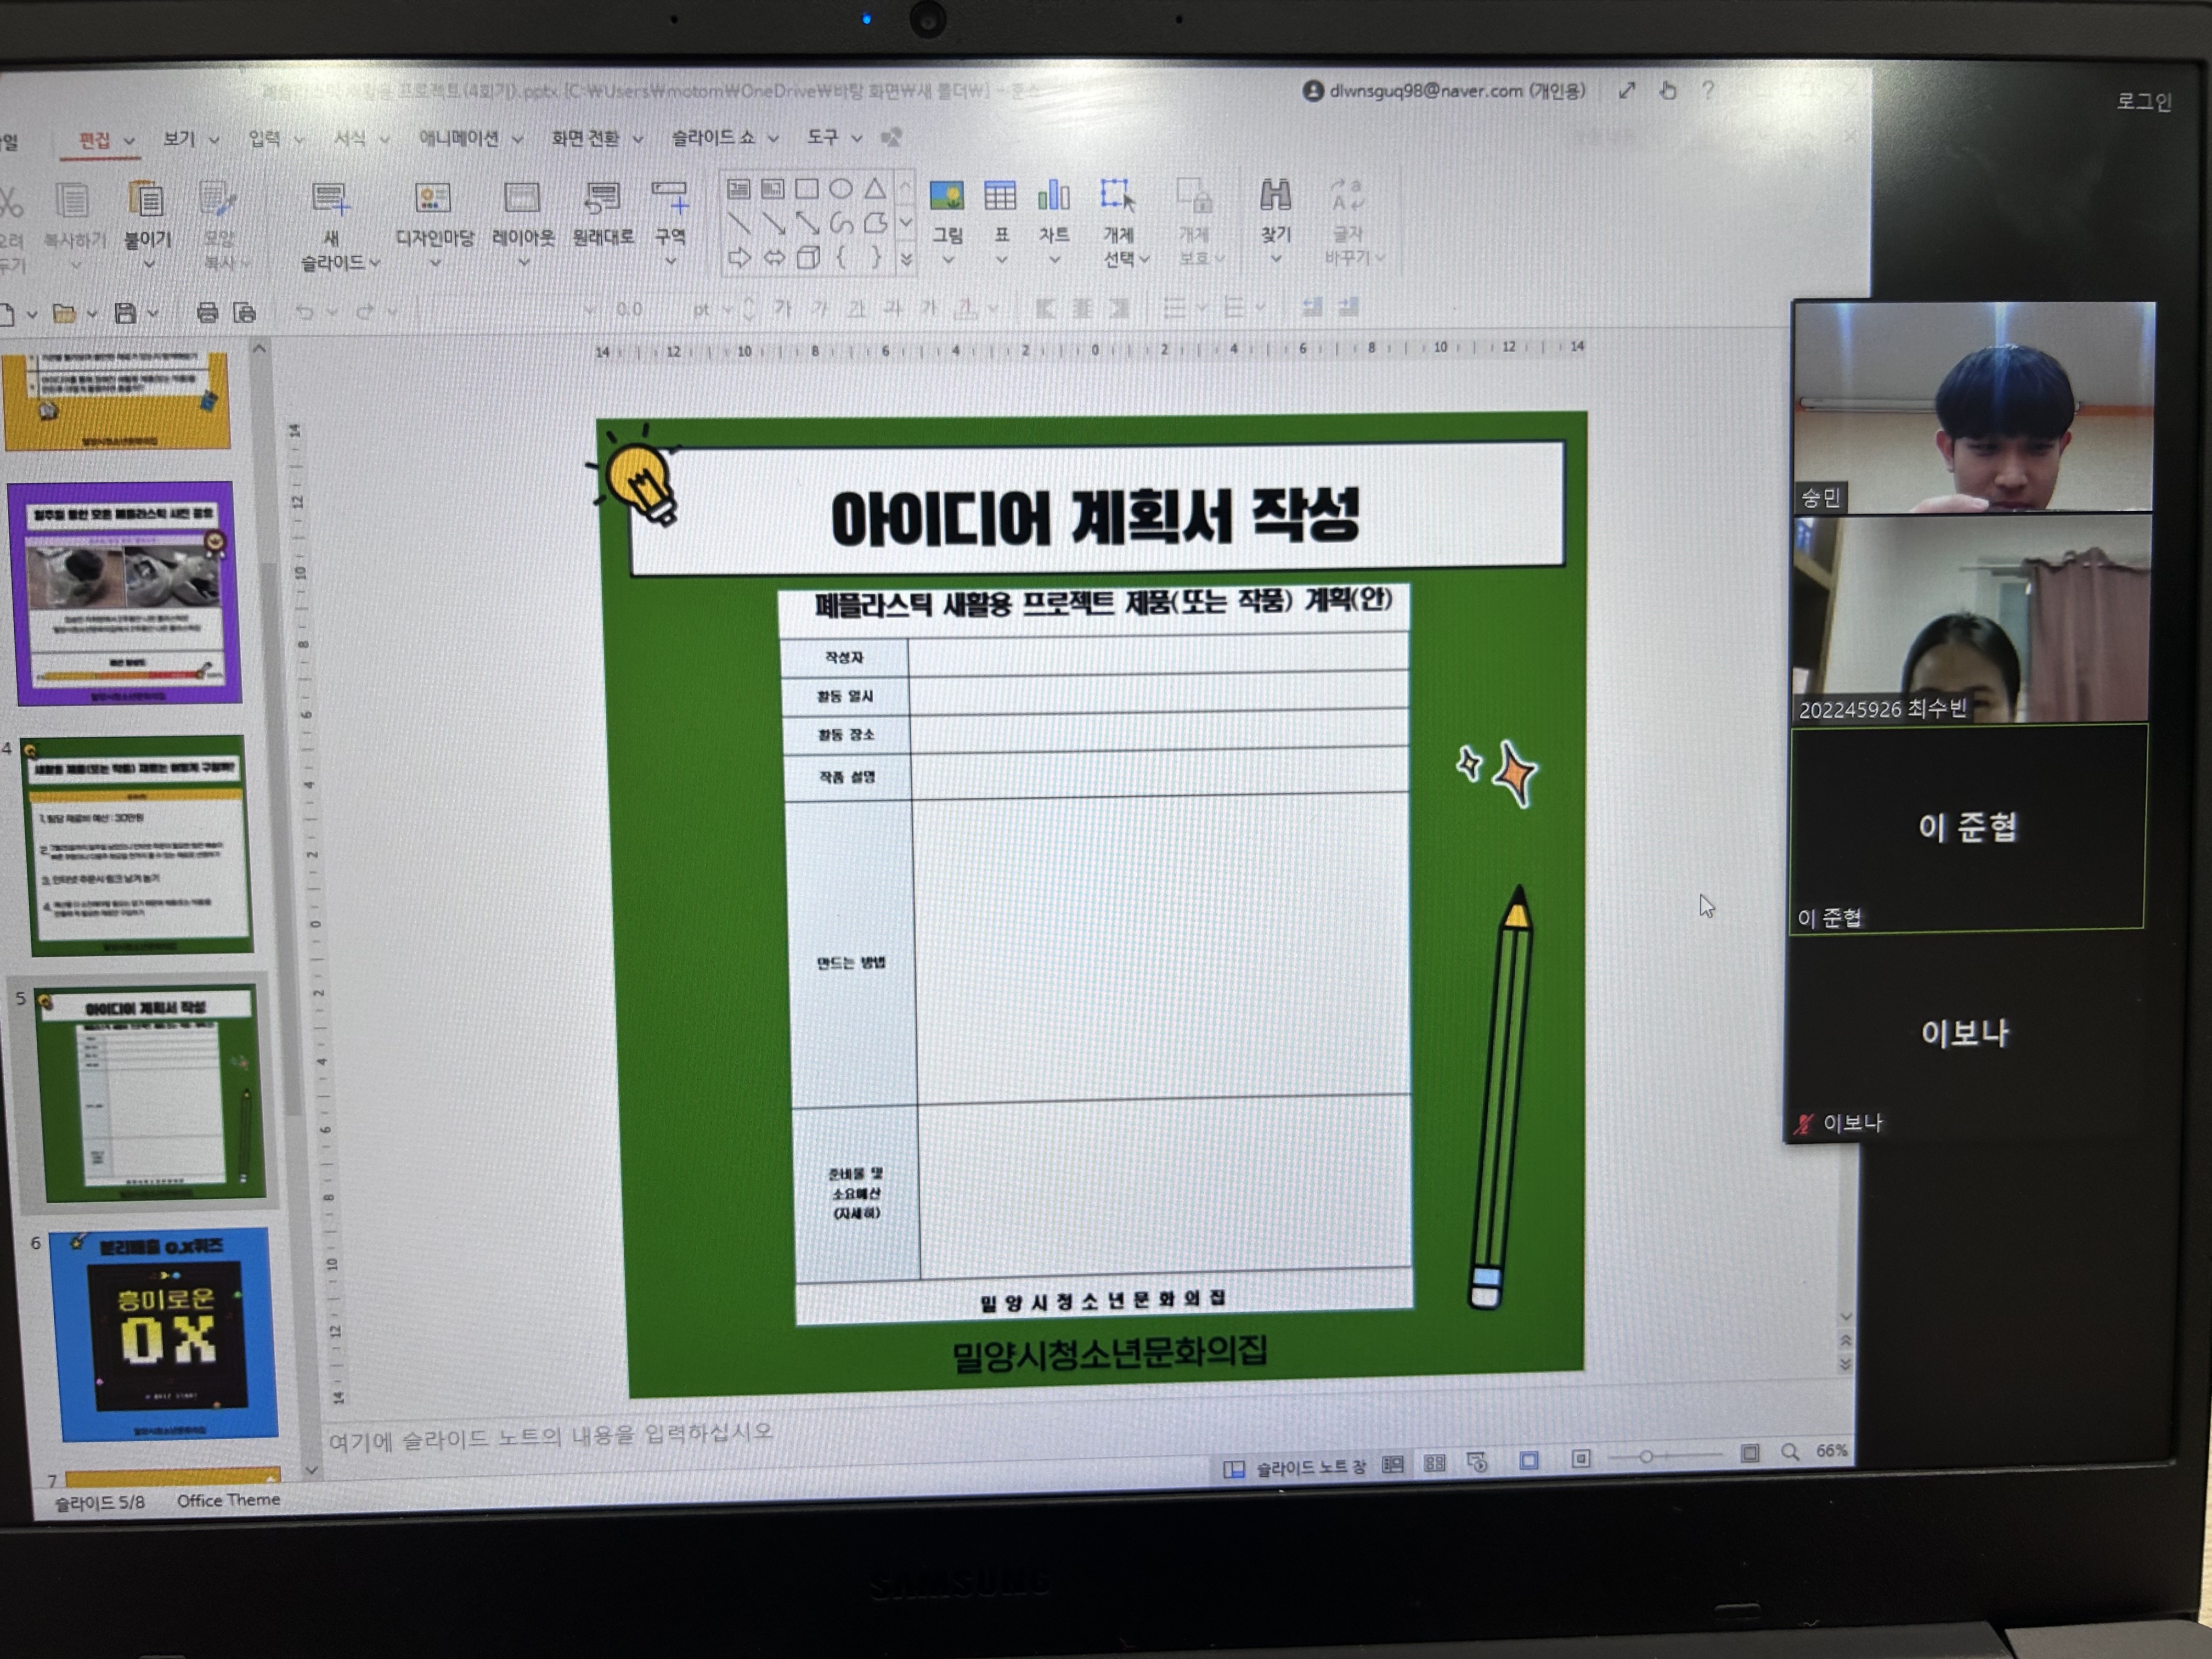Open the 디자인마당 design icon
Image resolution: width=2212 pixels, height=1659 pixels.
click(433, 197)
